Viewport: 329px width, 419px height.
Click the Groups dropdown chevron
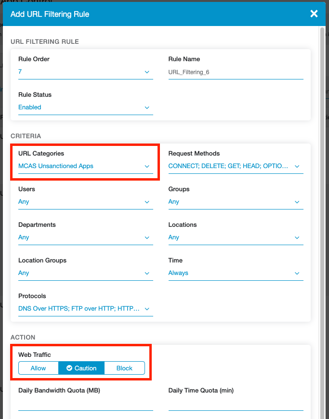[x=297, y=202]
